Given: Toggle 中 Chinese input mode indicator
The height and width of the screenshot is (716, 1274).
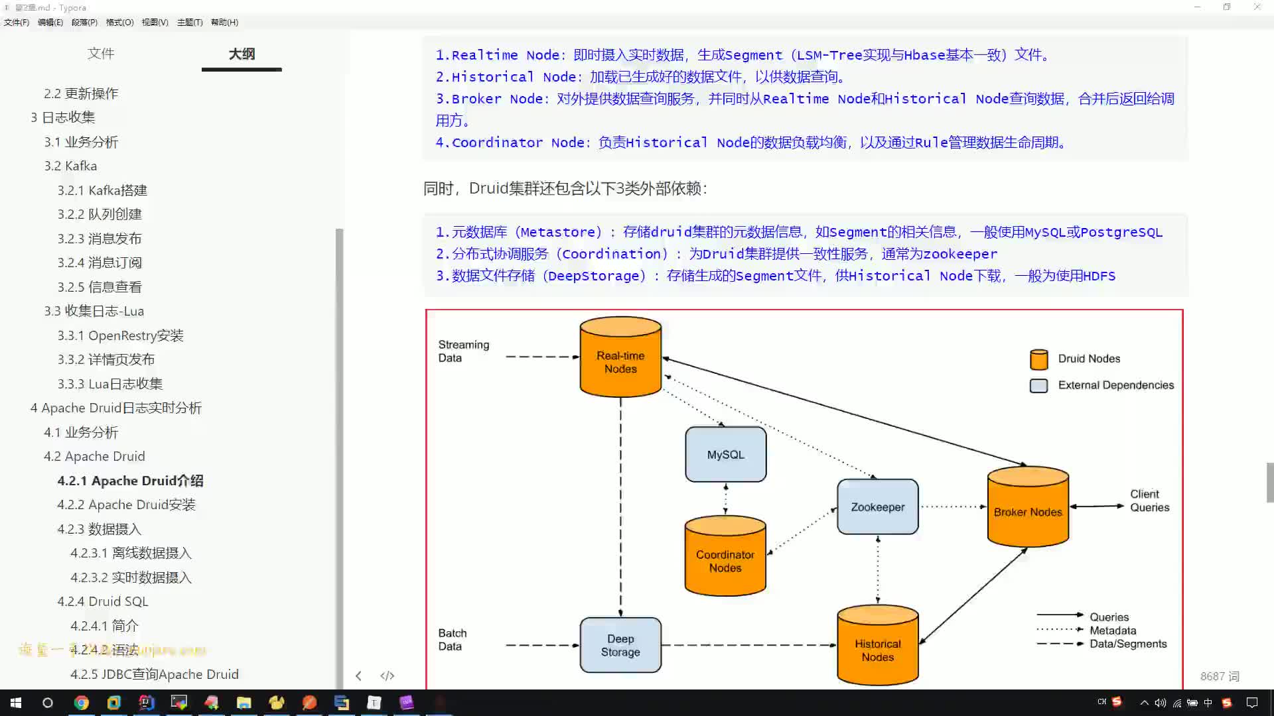Looking at the screenshot, I should [1208, 703].
